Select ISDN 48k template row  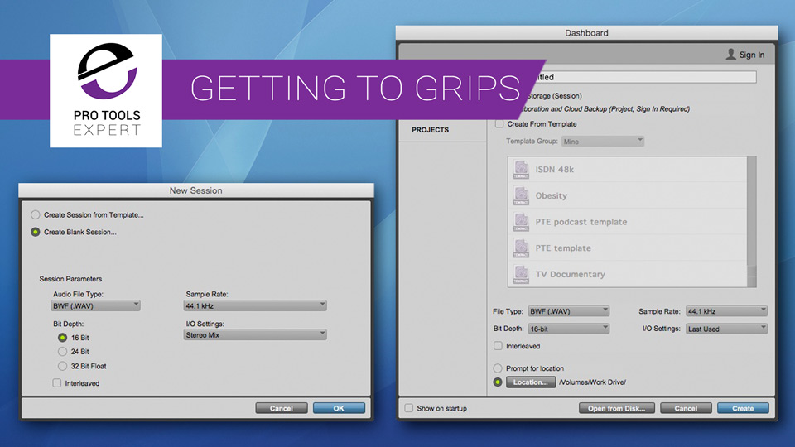tap(628, 169)
